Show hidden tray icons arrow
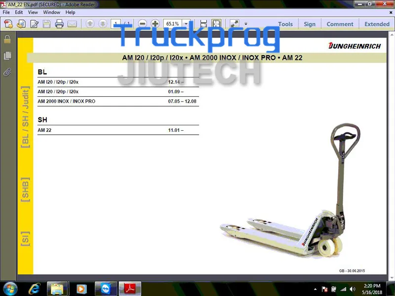 point(316,289)
